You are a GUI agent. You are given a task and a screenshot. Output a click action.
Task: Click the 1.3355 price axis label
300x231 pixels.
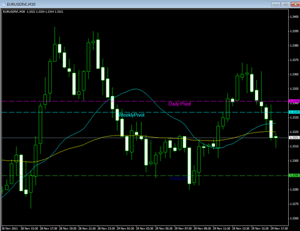294,89
